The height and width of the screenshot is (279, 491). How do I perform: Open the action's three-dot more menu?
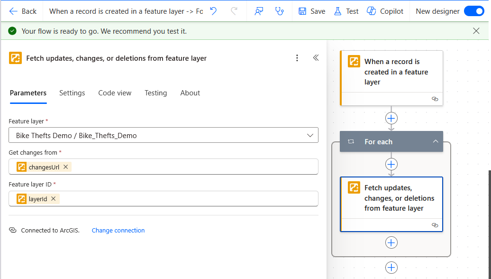tap(297, 58)
